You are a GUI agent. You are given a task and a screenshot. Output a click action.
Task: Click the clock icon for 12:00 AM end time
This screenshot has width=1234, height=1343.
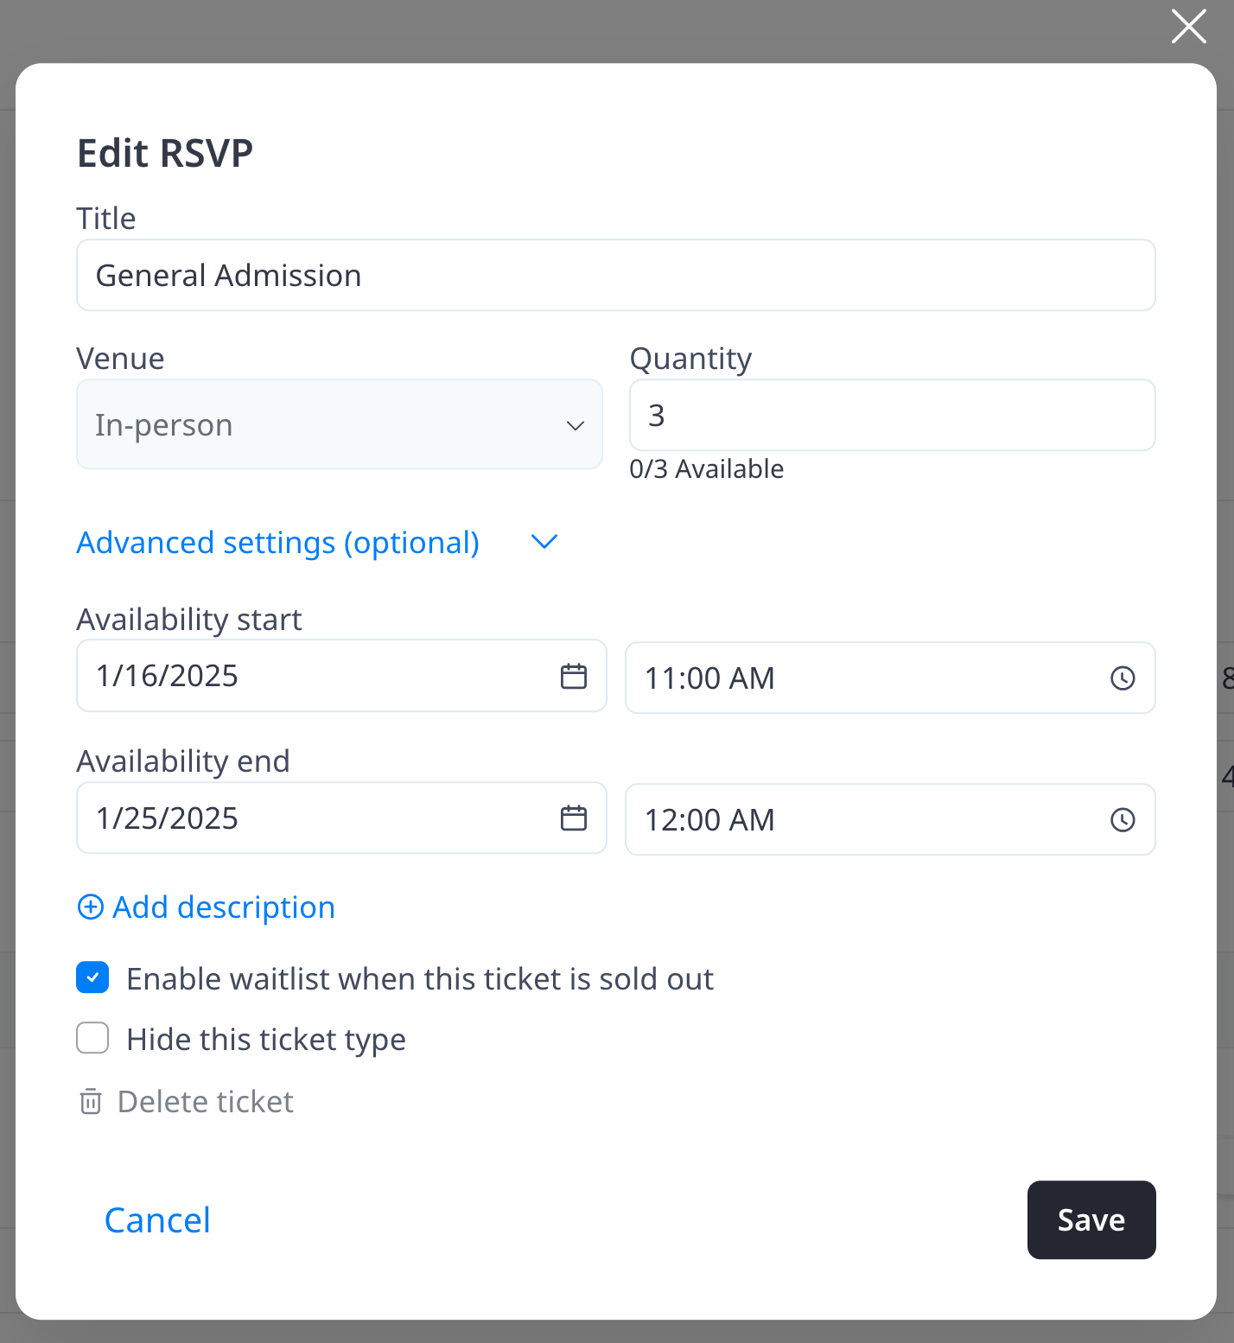pyautogui.click(x=1122, y=820)
